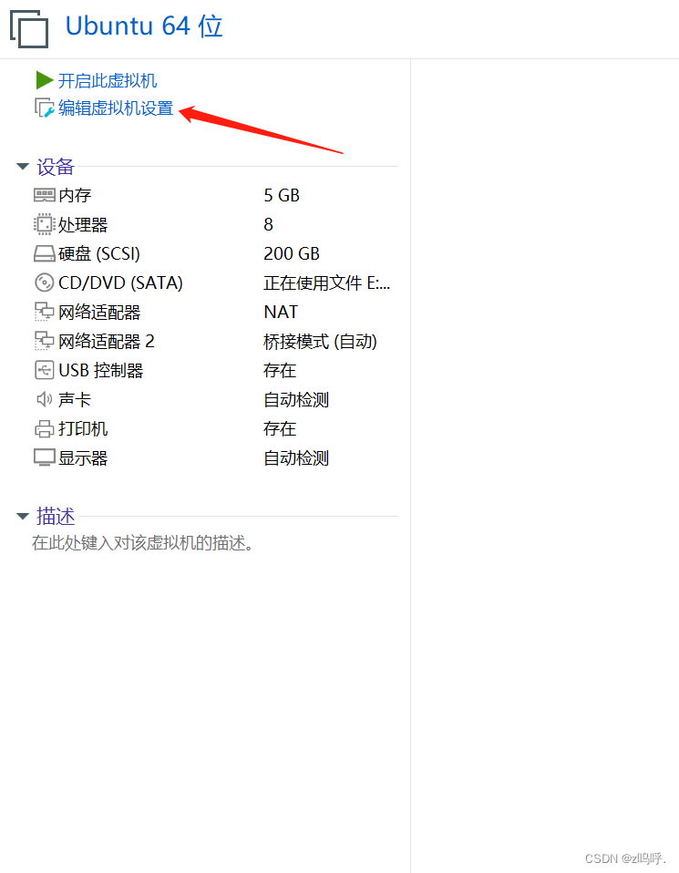
Task: Select the USB 控制器 row label
Action: point(101,370)
